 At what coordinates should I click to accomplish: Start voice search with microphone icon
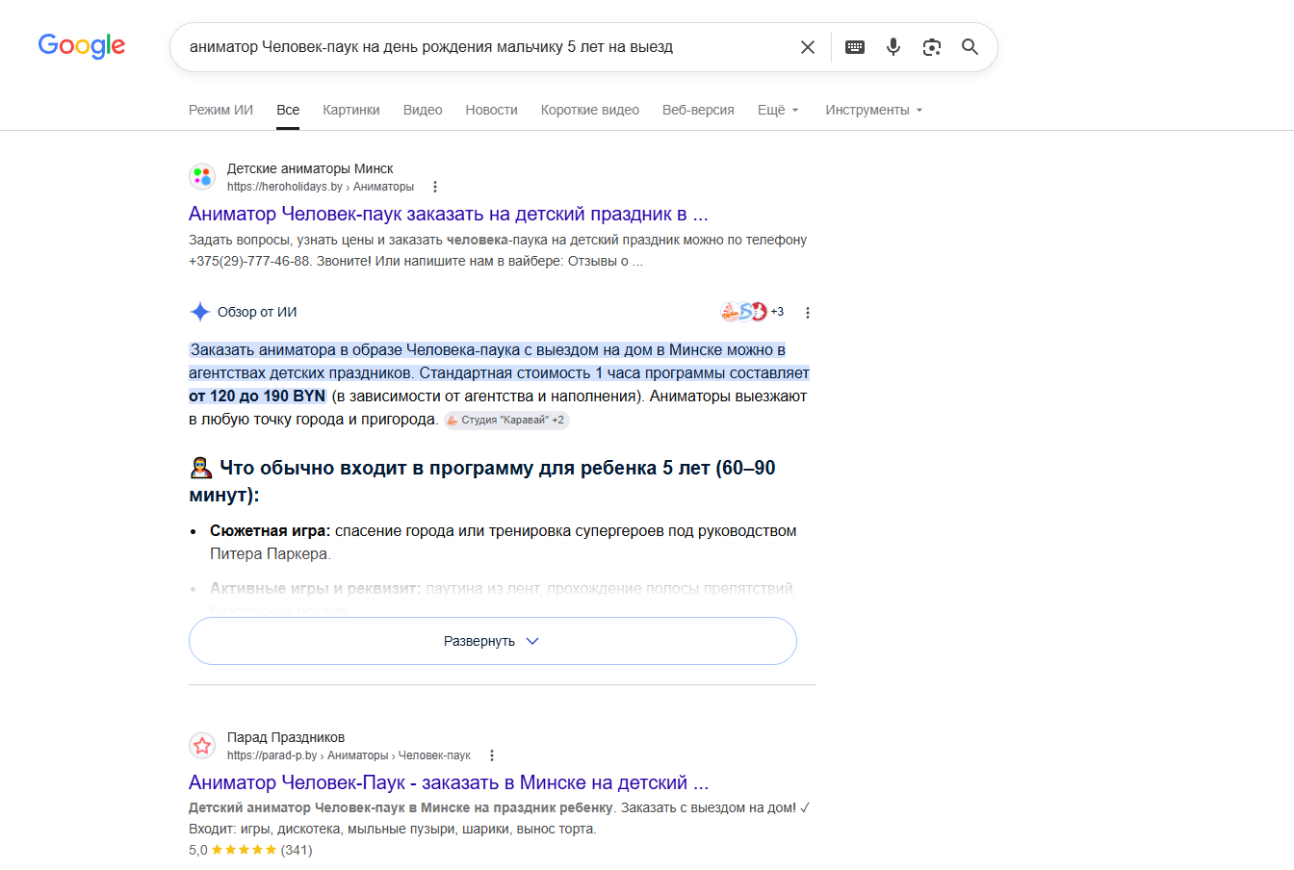click(893, 47)
